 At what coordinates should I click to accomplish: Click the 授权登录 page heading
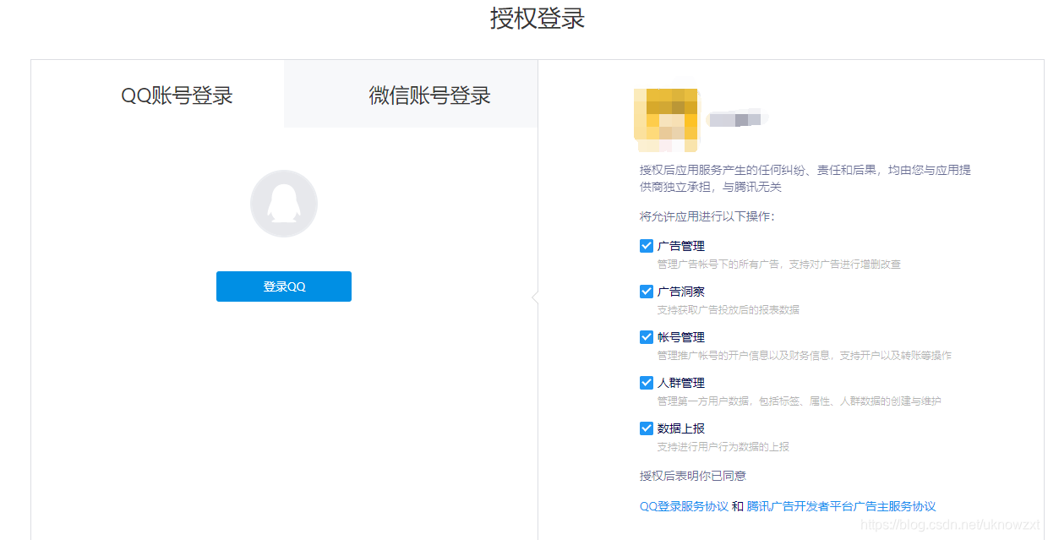(538, 19)
